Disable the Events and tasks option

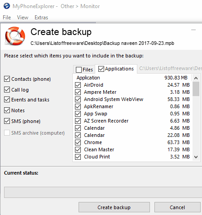pyautogui.click(x=7, y=100)
